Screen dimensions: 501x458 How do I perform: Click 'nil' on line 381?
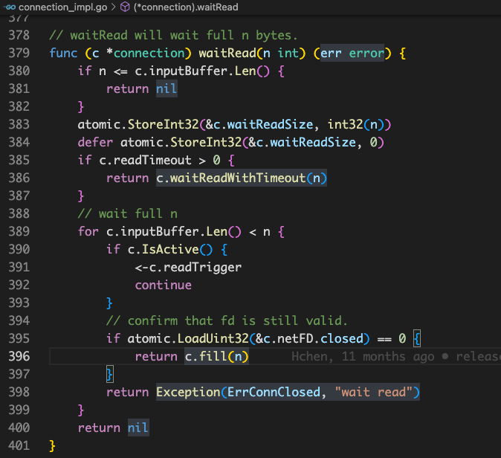coord(167,89)
